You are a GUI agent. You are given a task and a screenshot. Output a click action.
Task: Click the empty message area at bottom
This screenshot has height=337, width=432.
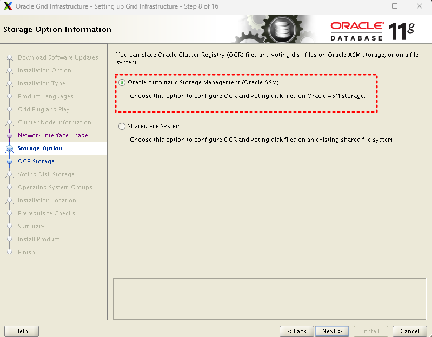coord(269,299)
